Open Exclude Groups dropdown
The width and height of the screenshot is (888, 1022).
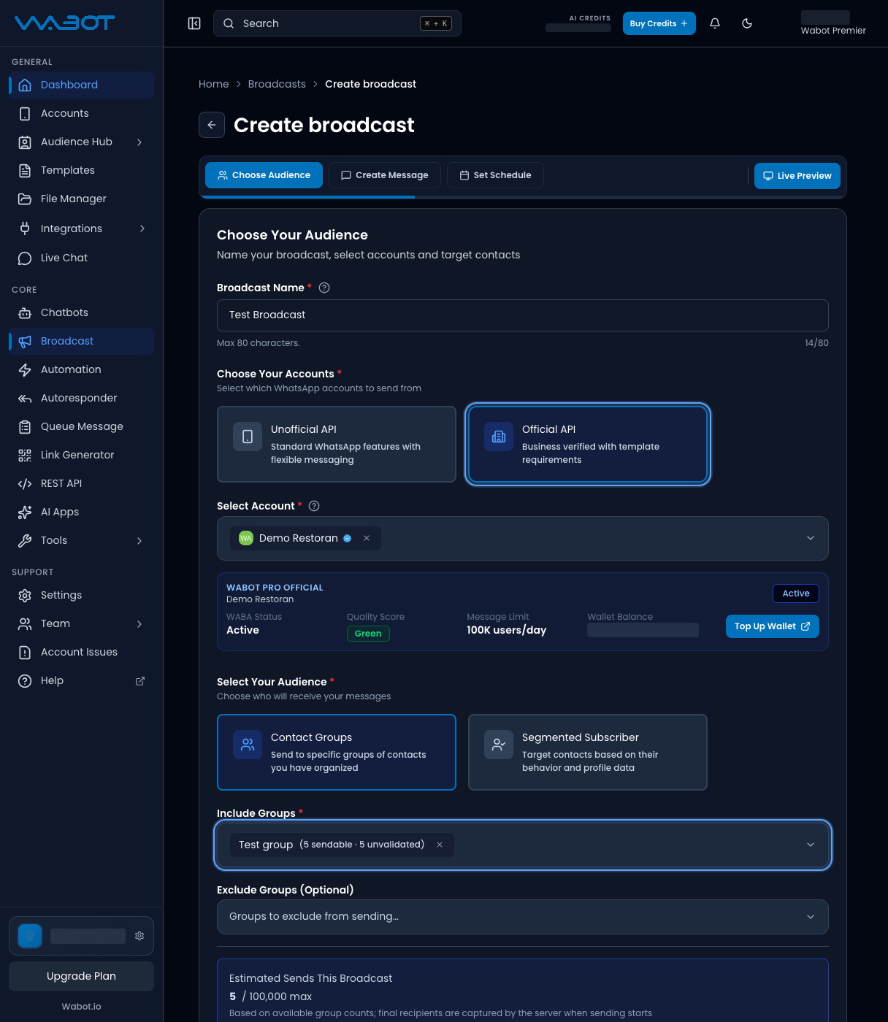(x=523, y=917)
